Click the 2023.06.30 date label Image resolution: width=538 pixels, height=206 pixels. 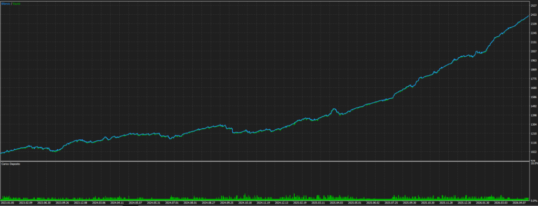click(44, 203)
